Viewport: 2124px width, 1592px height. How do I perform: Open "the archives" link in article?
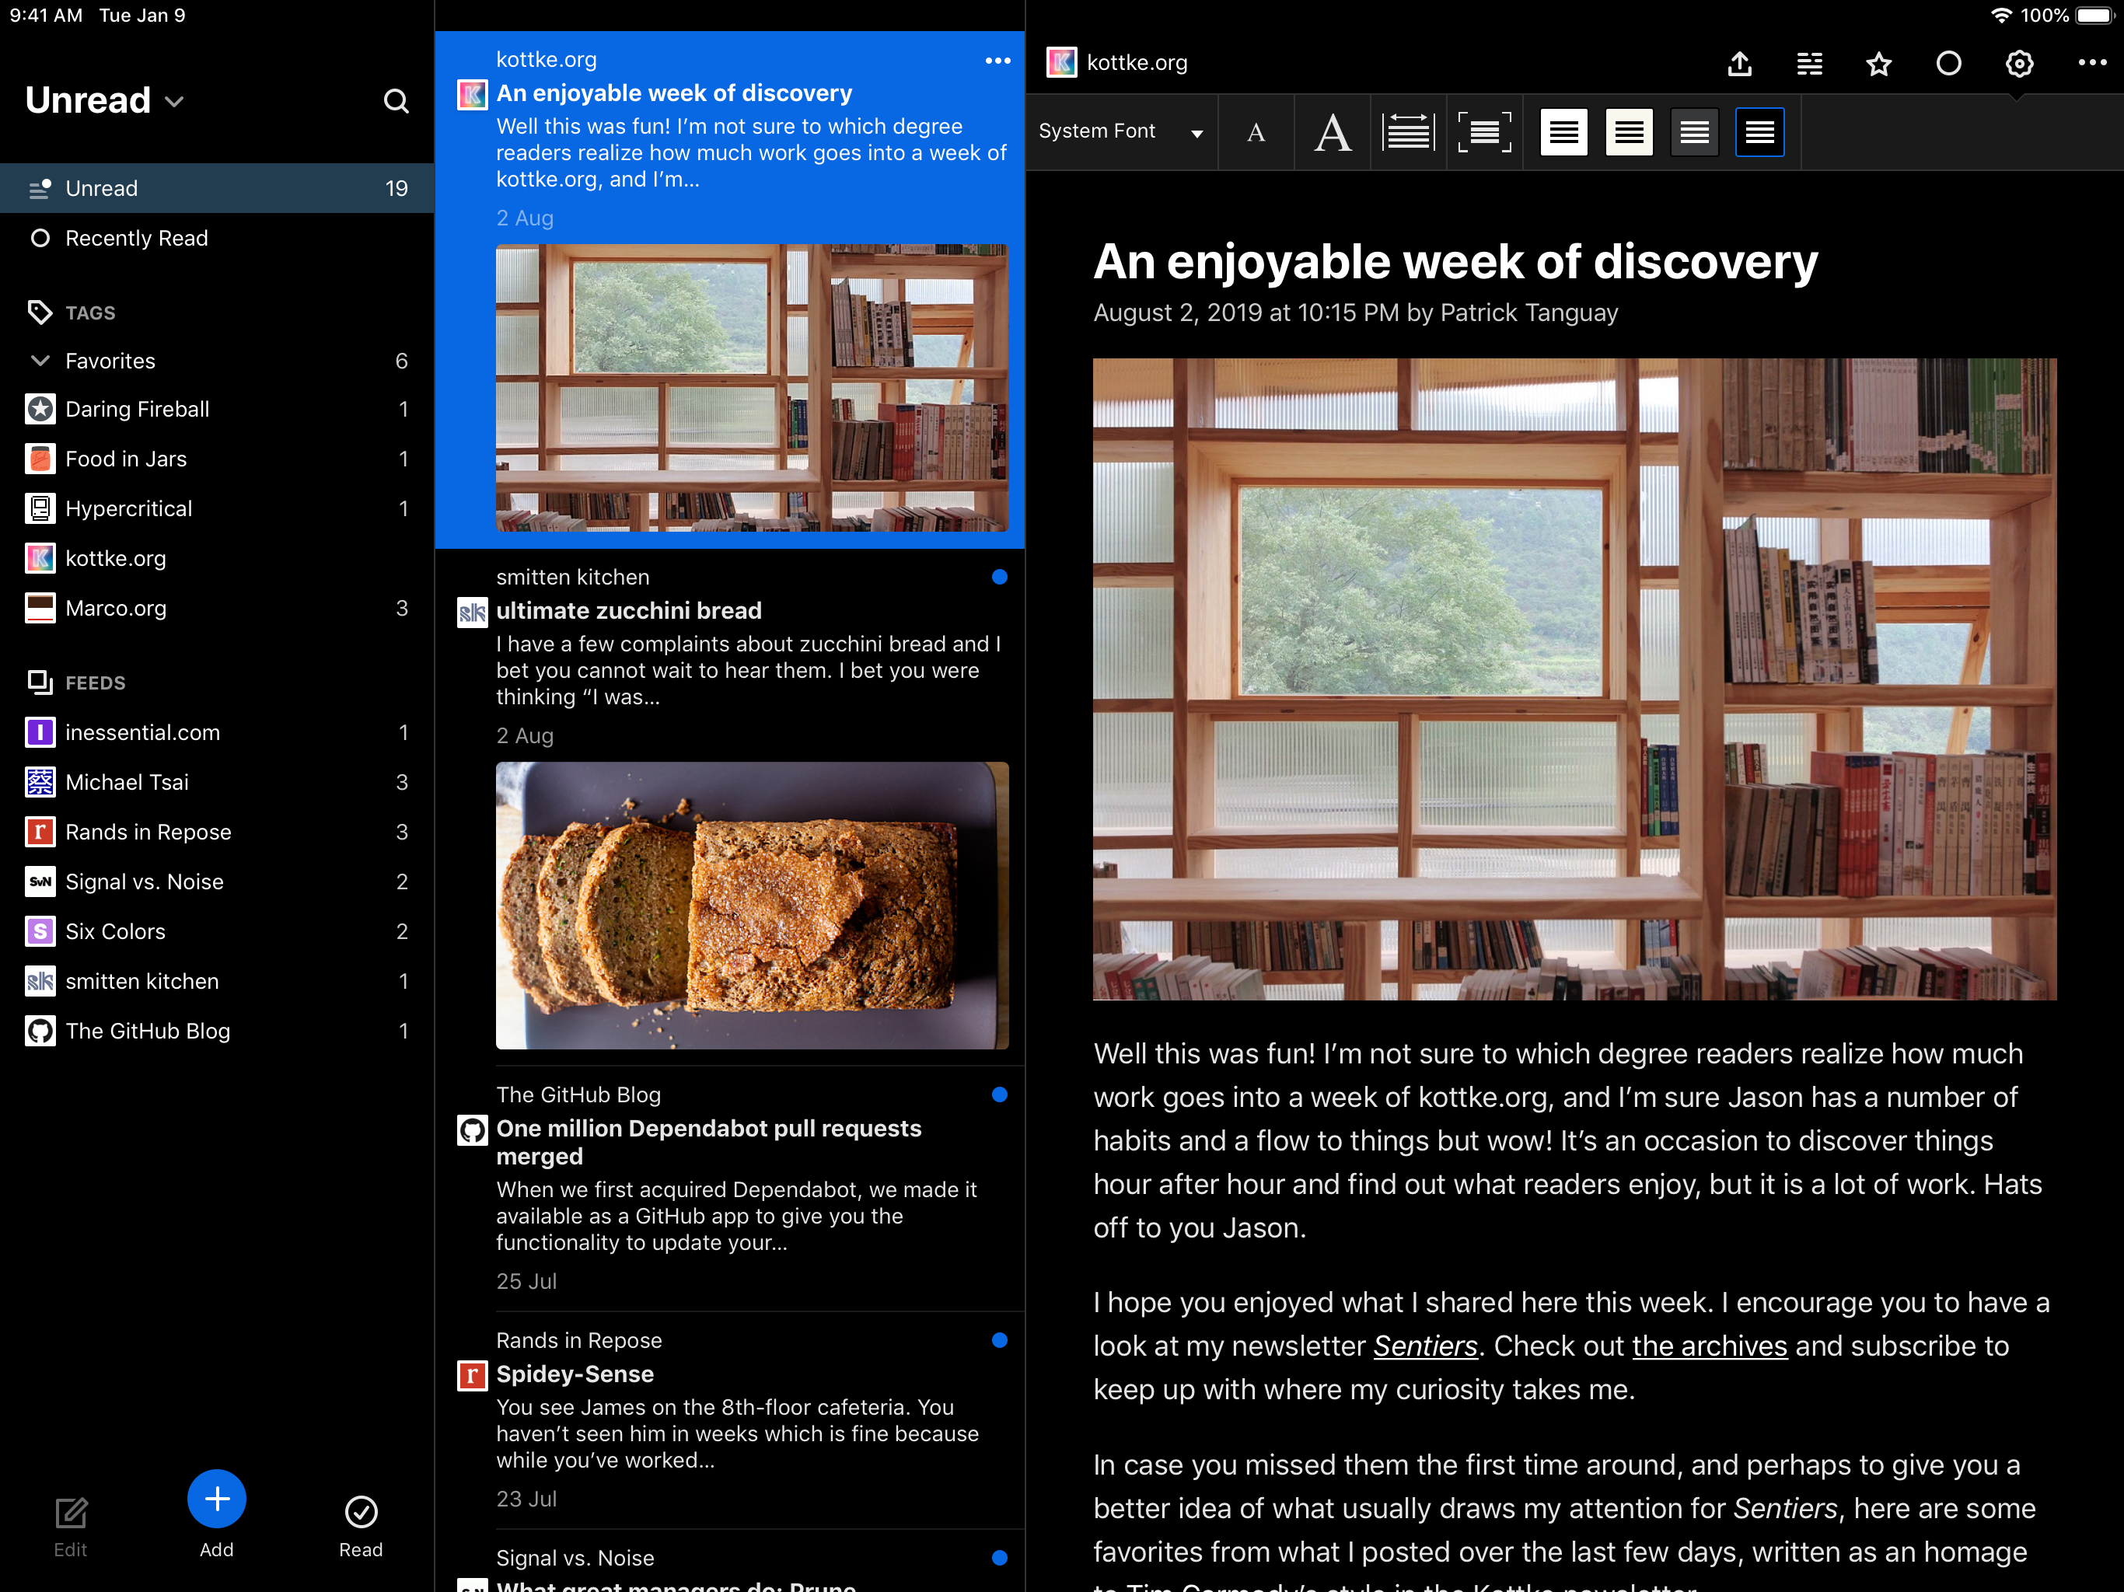pyautogui.click(x=1709, y=1346)
